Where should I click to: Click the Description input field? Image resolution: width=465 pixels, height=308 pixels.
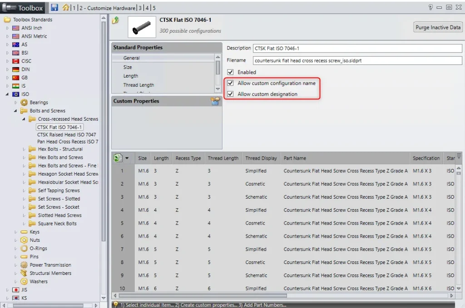(357, 48)
